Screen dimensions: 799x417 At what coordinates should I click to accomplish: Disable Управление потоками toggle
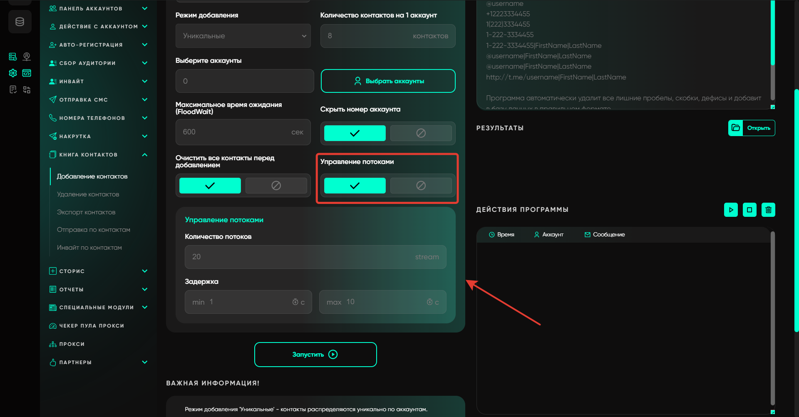(x=421, y=186)
